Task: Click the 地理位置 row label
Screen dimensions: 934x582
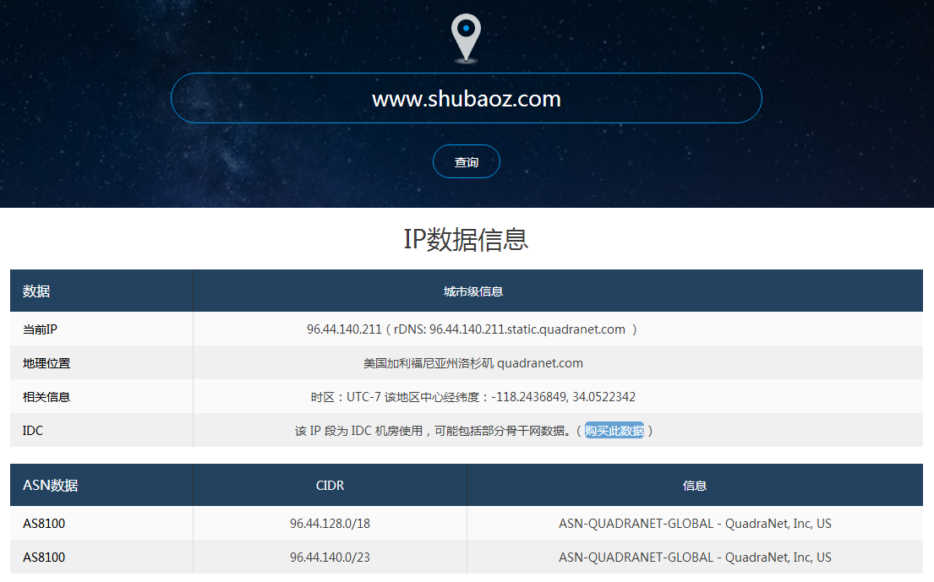Action: (x=46, y=363)
